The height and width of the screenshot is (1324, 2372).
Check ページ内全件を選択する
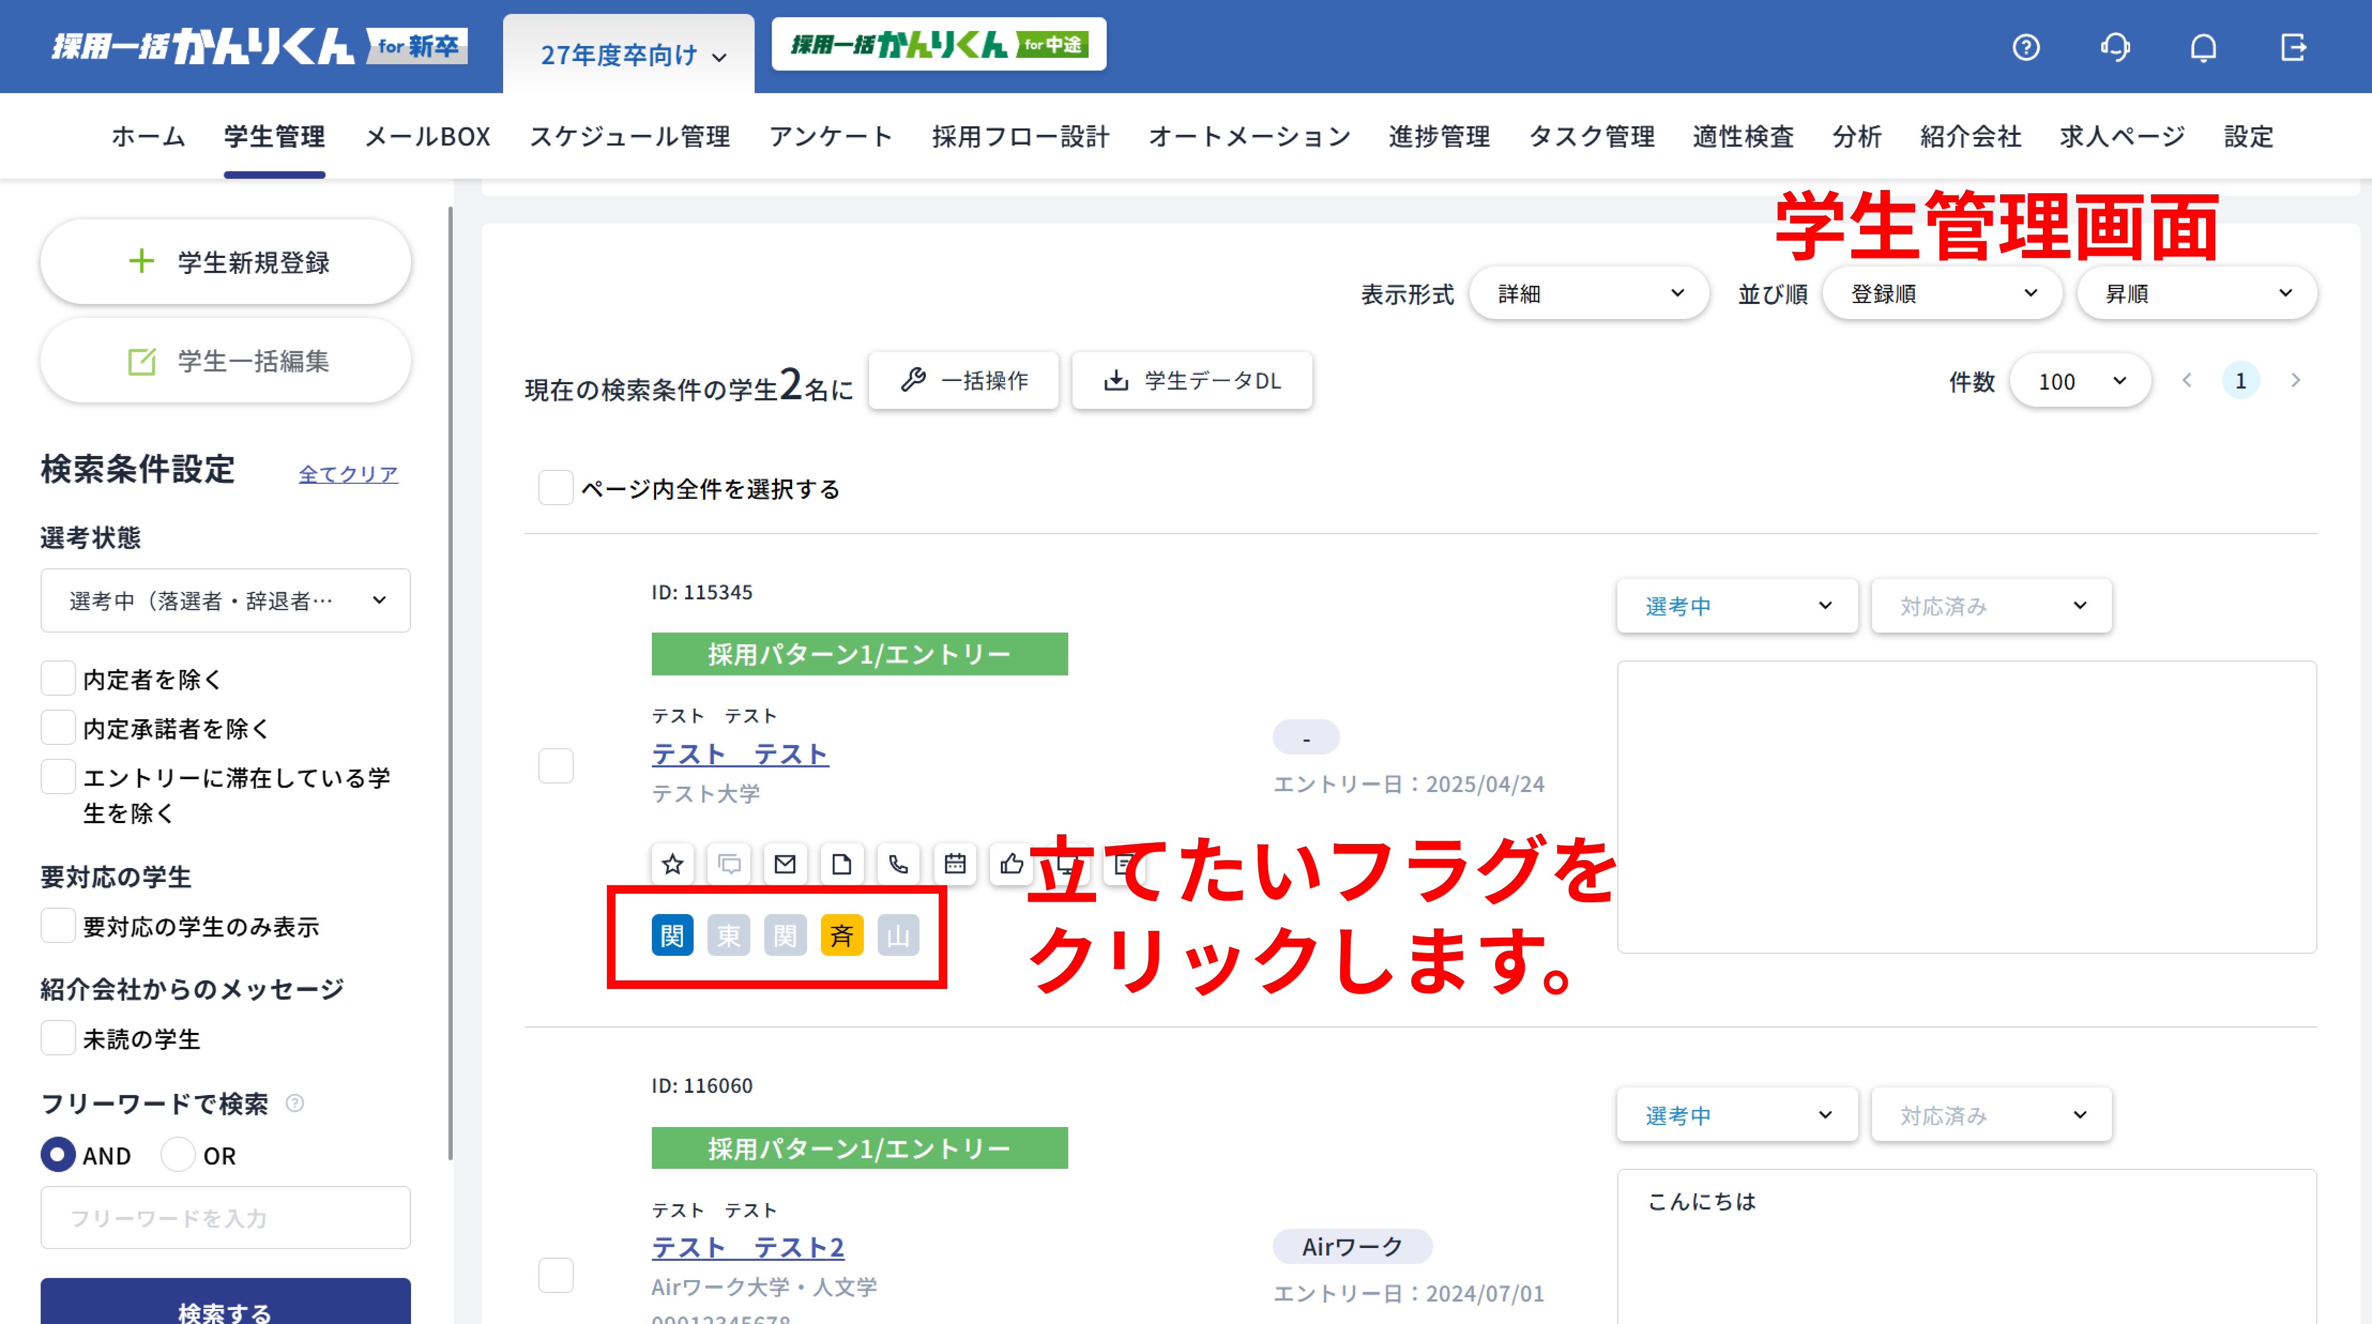pos(555,488)
